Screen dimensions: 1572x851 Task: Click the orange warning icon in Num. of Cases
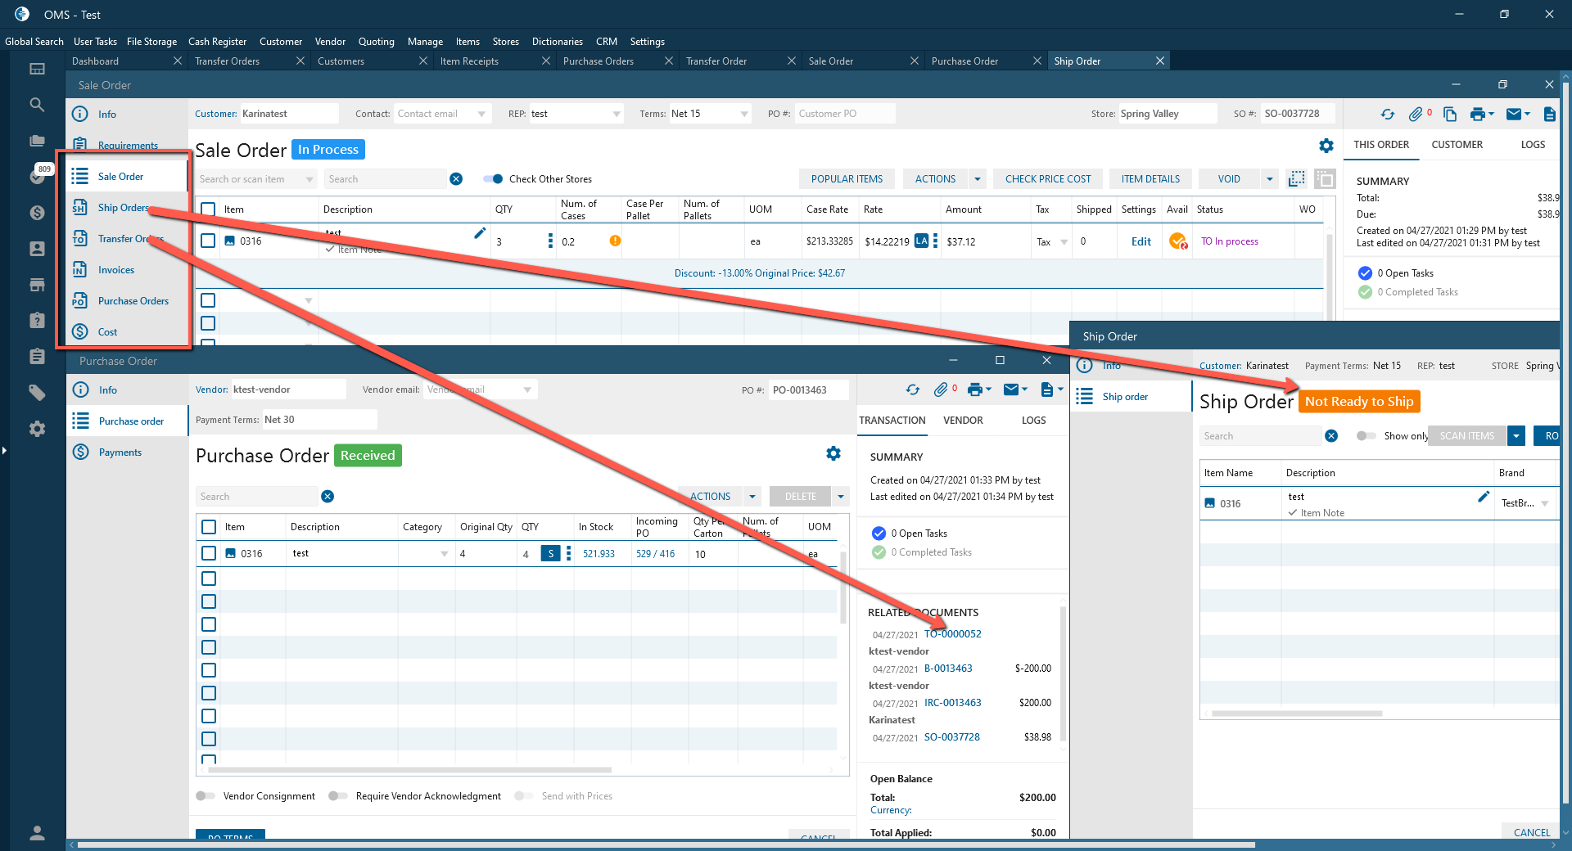point(615,241)
